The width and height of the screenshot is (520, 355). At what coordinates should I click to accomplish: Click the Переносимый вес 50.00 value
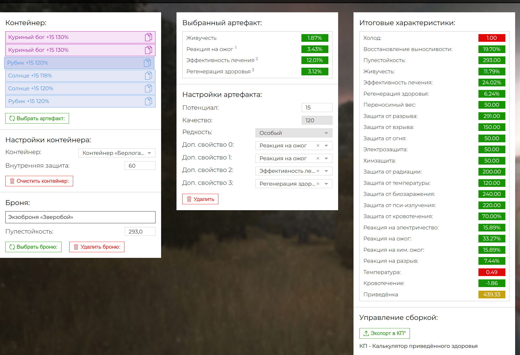[x=492, y=105]
